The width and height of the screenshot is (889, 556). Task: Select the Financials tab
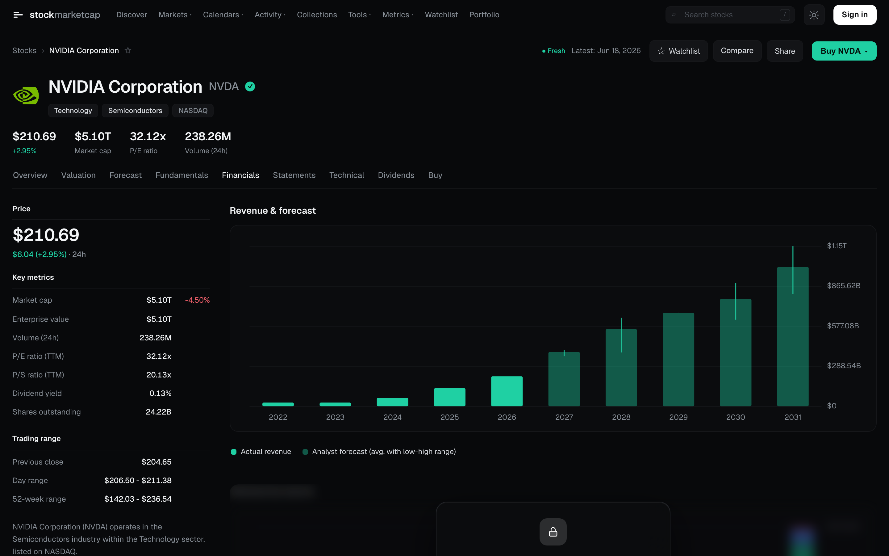point(240,175)
